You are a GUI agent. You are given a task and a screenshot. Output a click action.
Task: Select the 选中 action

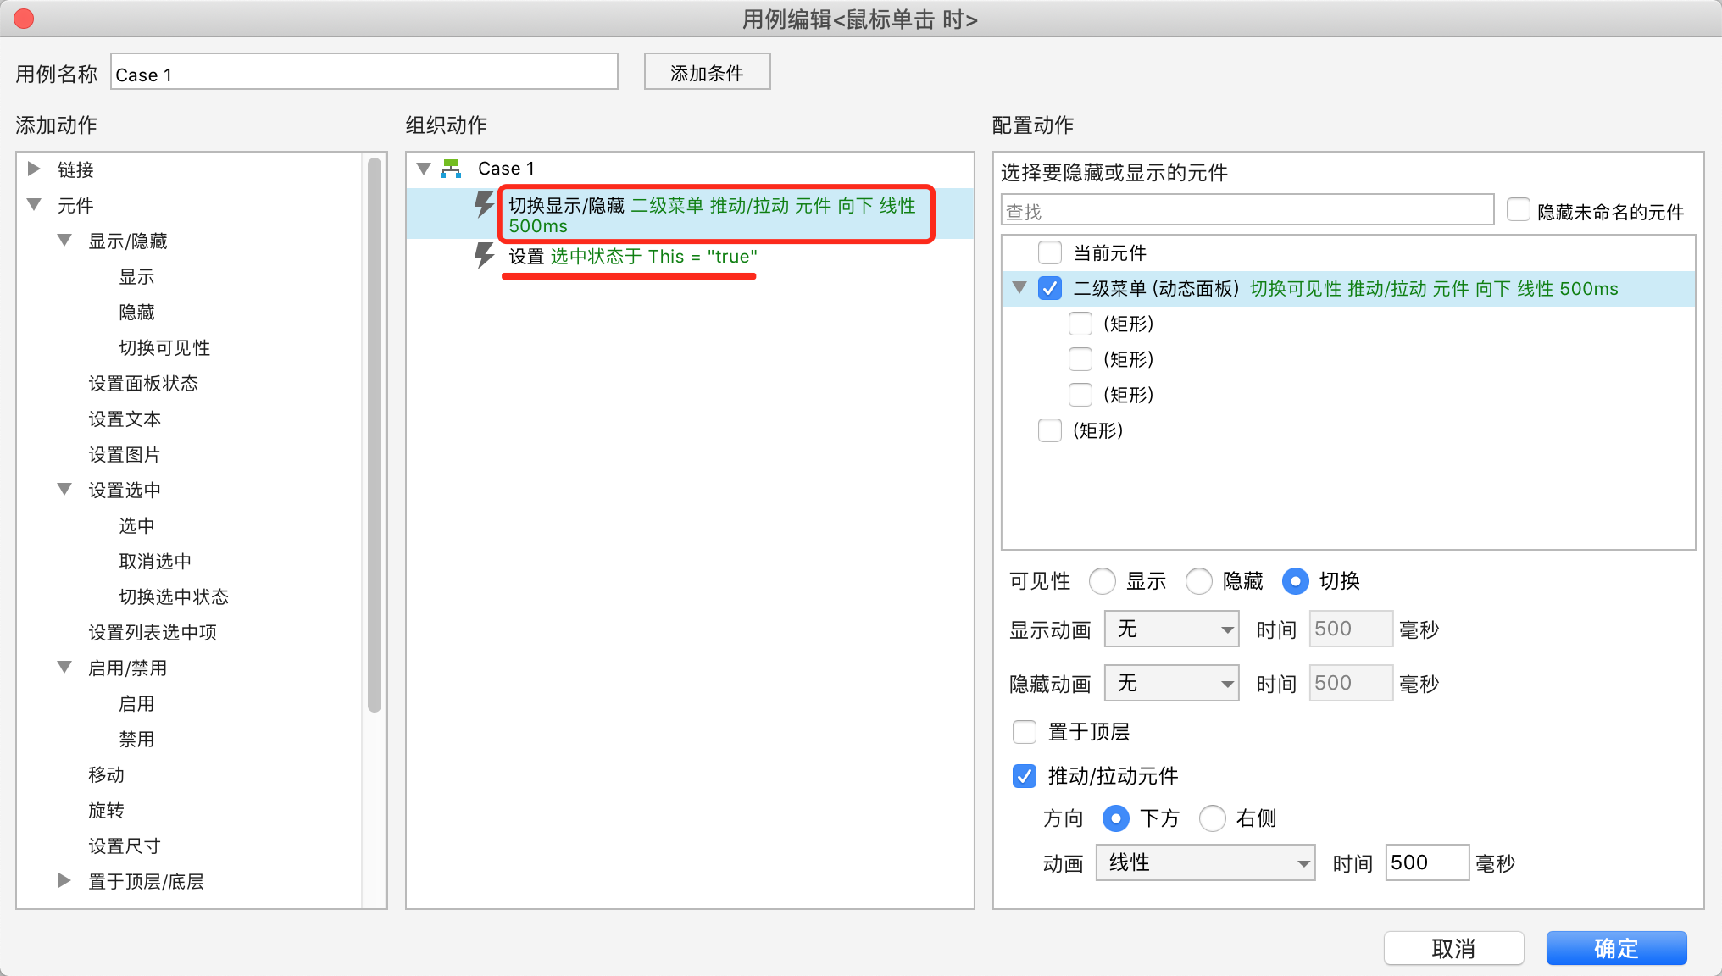point(136,525)
